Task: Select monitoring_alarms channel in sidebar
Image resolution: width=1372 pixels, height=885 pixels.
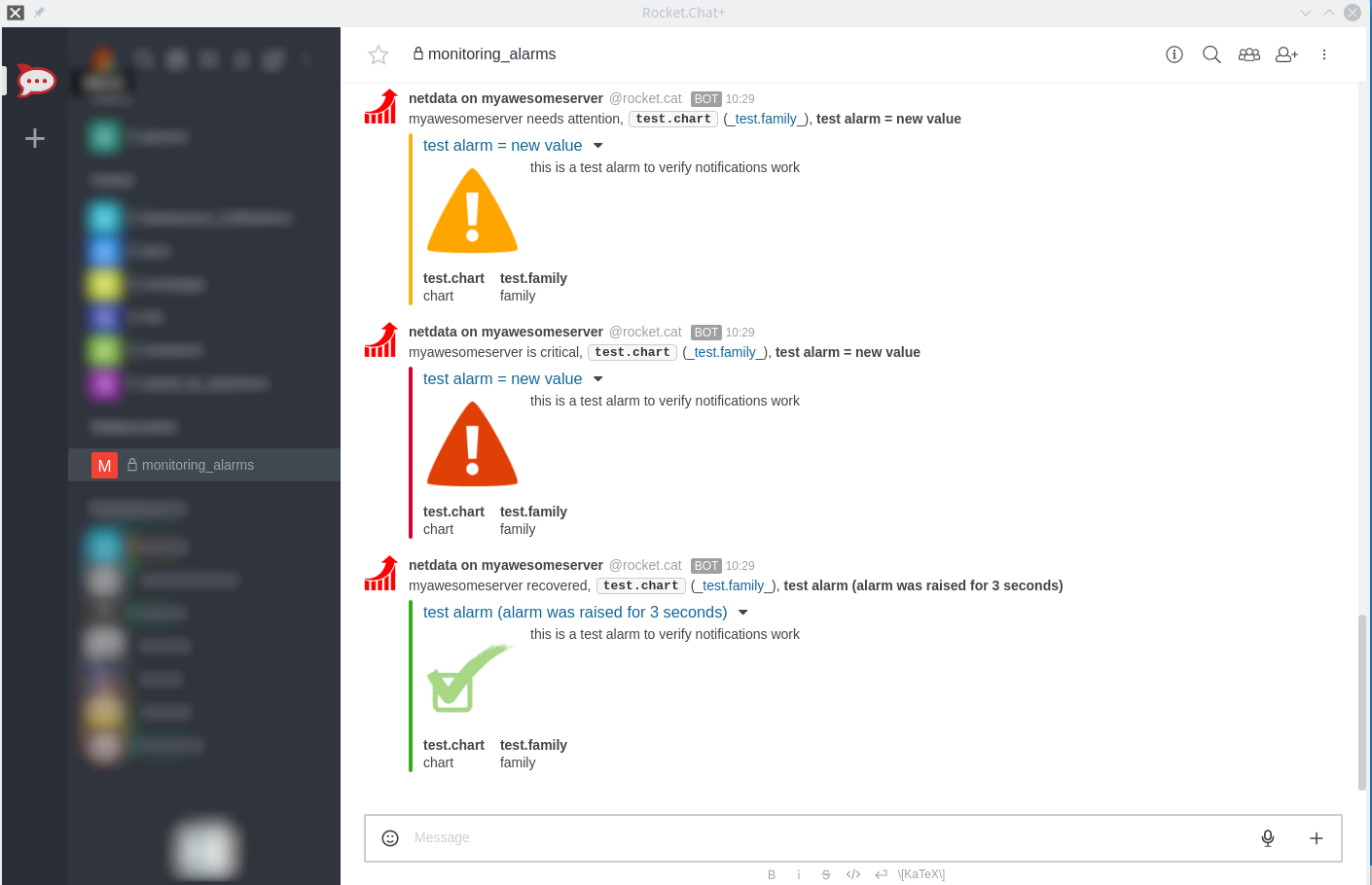Action: [204, 465]
